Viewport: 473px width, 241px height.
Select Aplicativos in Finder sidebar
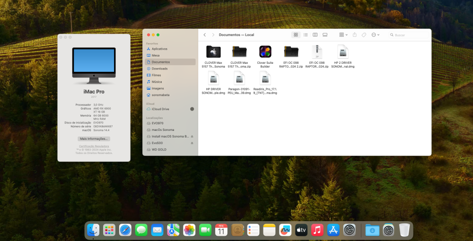(170, 49)
